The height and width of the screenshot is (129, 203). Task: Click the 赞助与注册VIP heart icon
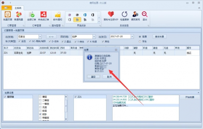111,14
